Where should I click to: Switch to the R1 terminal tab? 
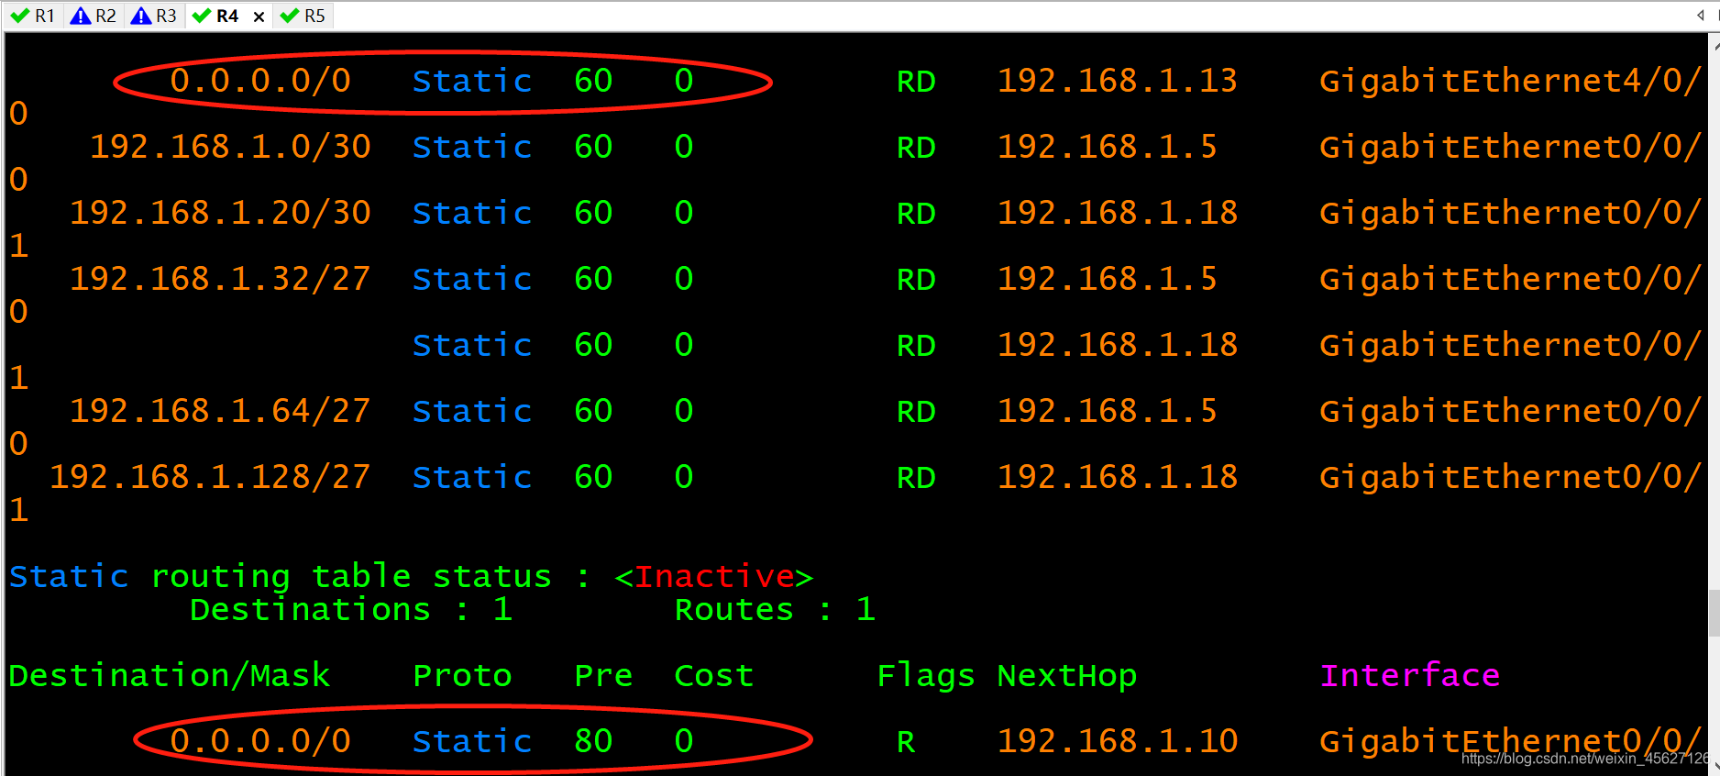pos(33,16)
